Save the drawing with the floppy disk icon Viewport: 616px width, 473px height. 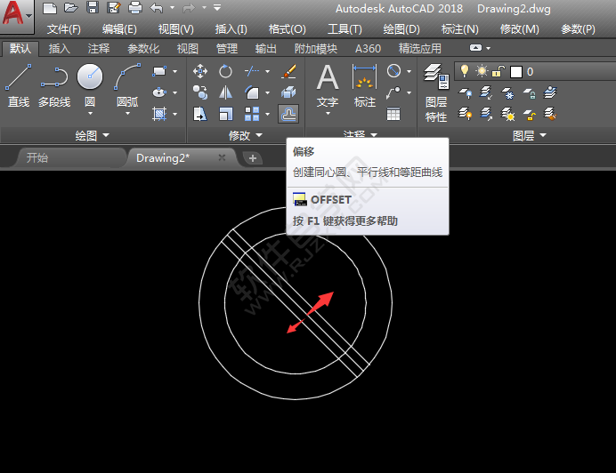93,8
